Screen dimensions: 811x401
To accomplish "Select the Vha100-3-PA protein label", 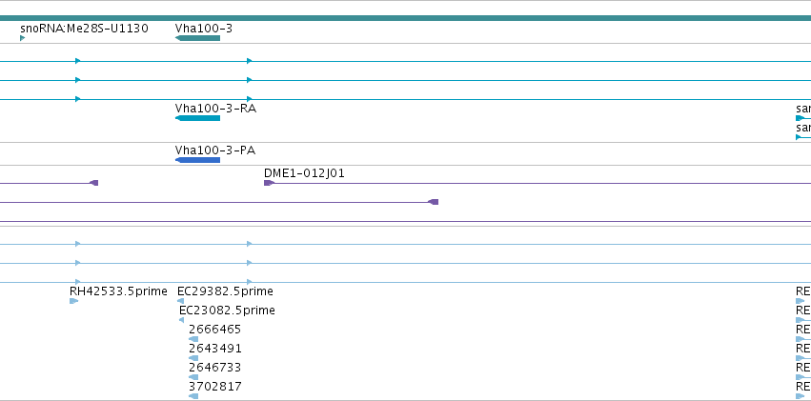I will pyautogui.click(x=215, y=150).
